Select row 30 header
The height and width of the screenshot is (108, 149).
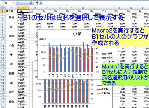3,101
